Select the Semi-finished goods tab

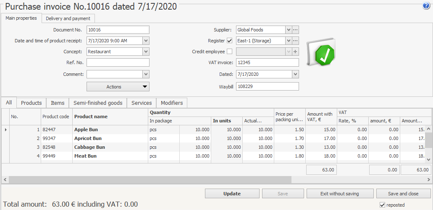pos(98,103)
